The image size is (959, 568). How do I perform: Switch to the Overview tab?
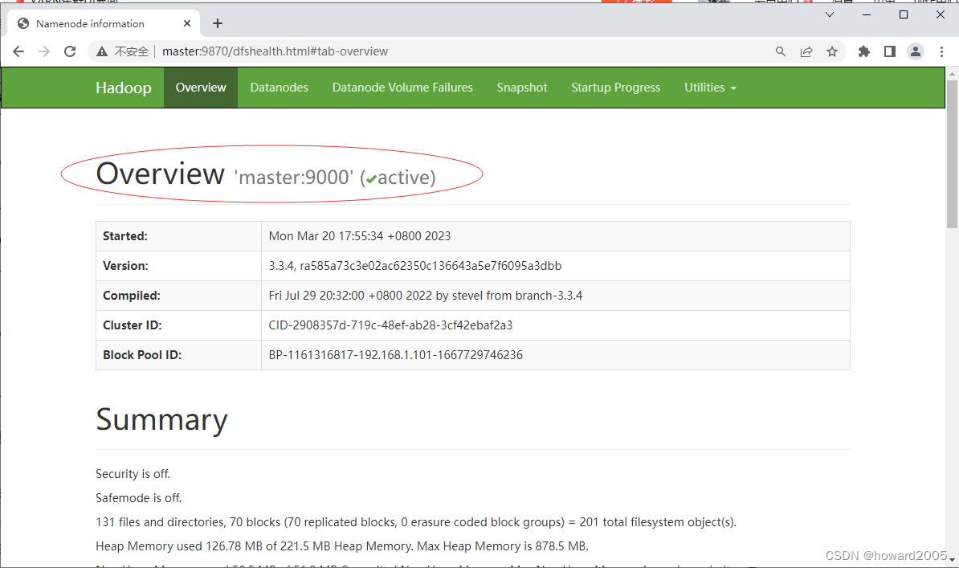click(x=201, y=88)
